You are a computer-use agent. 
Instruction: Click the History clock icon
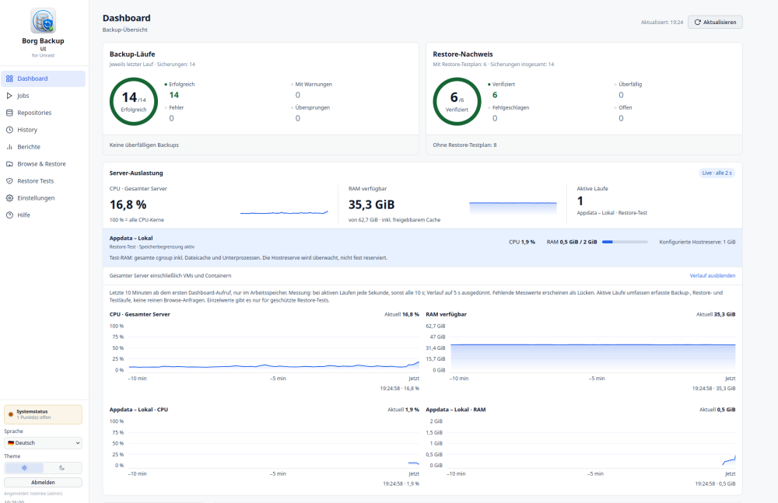[x=9, y=130]
